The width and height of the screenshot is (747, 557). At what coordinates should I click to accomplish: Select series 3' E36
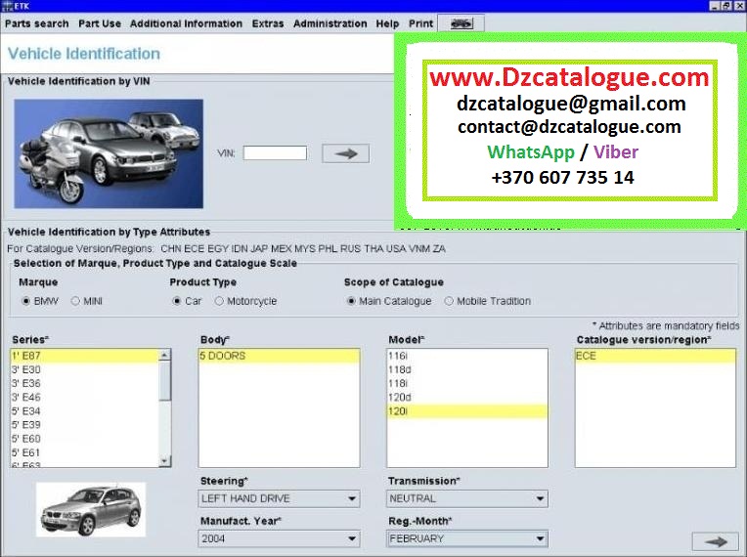(x=84, y=383)
